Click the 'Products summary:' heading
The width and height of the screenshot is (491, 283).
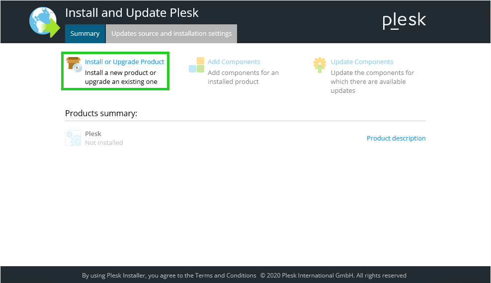(101, 113)
